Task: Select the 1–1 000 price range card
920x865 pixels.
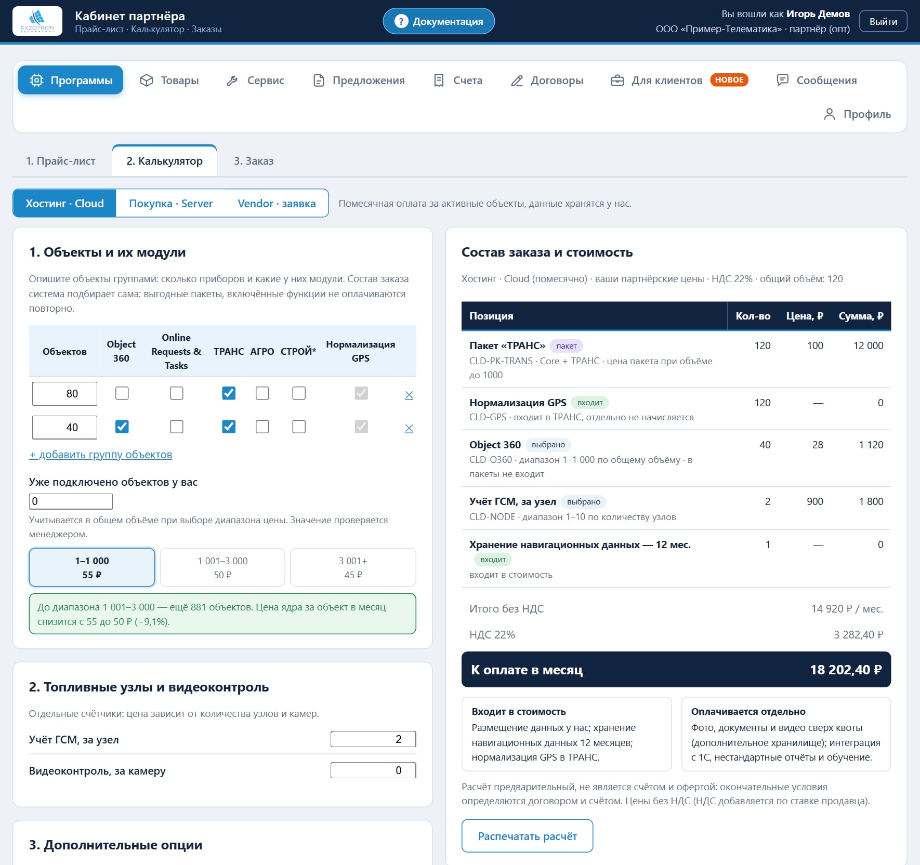Action: pos(92,567)
